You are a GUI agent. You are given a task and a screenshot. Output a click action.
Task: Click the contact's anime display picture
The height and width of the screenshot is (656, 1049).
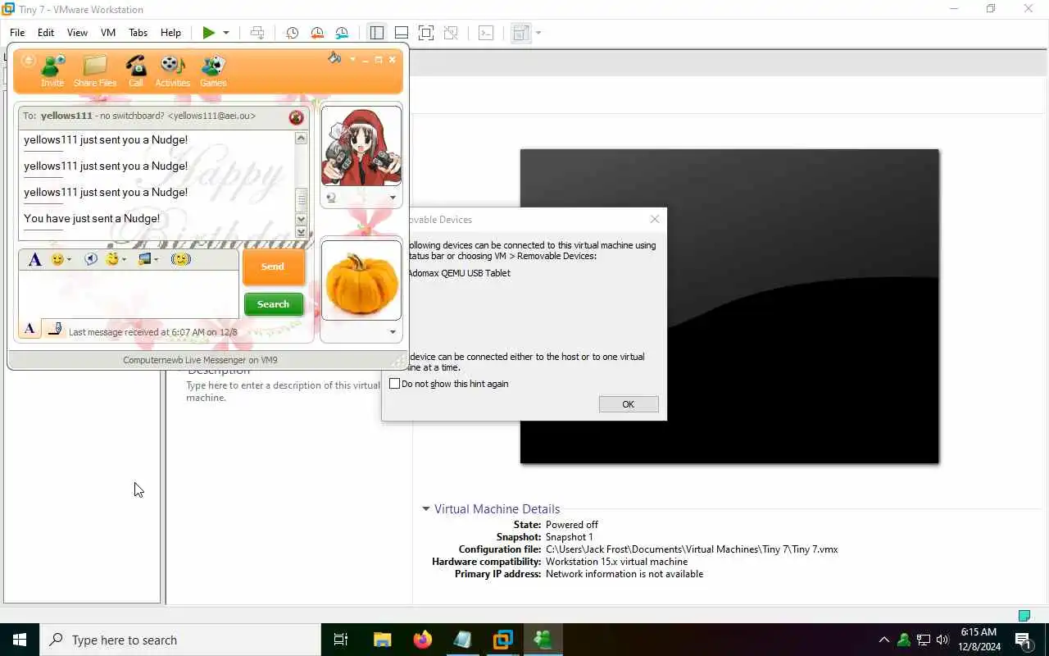361,147
